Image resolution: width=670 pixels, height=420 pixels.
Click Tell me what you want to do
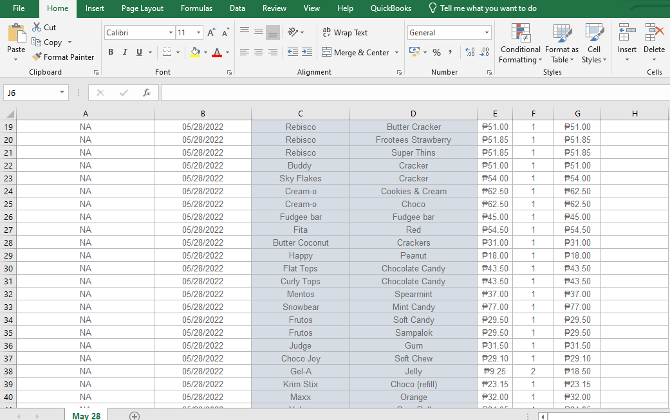pos(483,8)
